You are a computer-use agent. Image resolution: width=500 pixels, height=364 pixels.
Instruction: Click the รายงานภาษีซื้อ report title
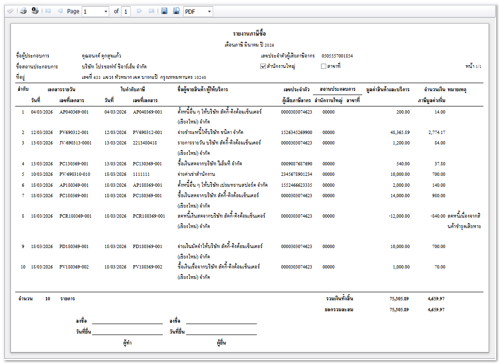(x=249, y=34)
